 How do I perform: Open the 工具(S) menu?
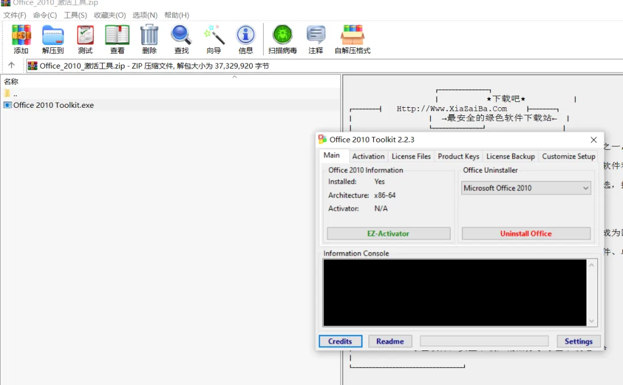(76, 15)
